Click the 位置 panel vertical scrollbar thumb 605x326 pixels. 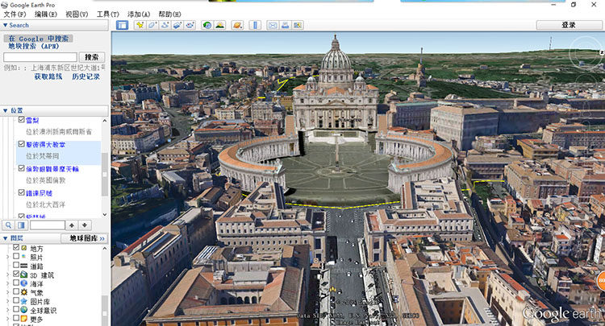(x=105, y=174)
